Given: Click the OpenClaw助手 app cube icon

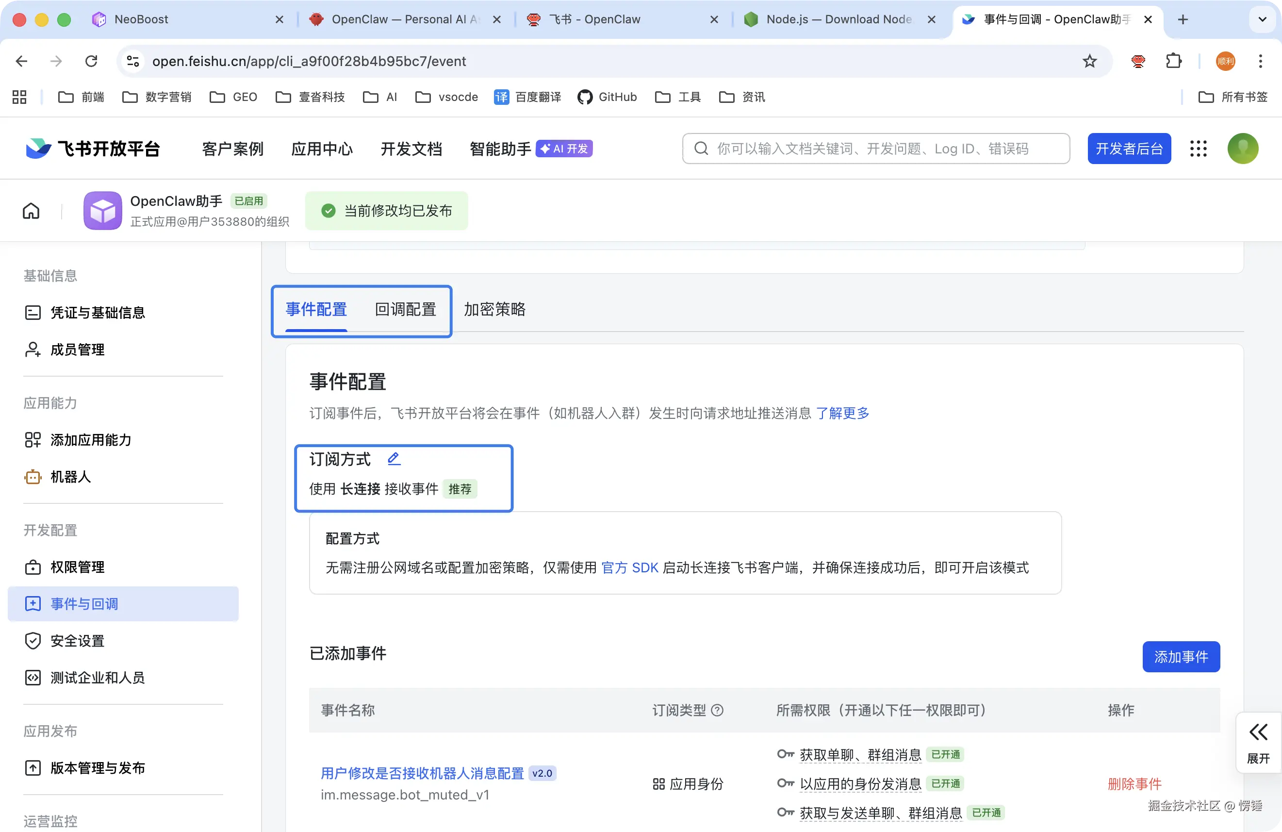Looking at the screenshot, I should 102,211.
